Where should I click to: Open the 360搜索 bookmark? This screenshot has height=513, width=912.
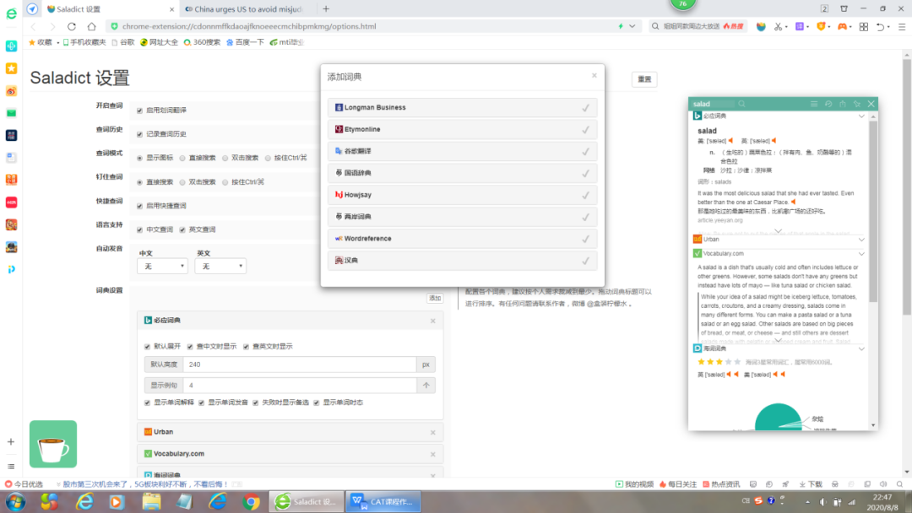pyautogui.click(x=202, y=42)
